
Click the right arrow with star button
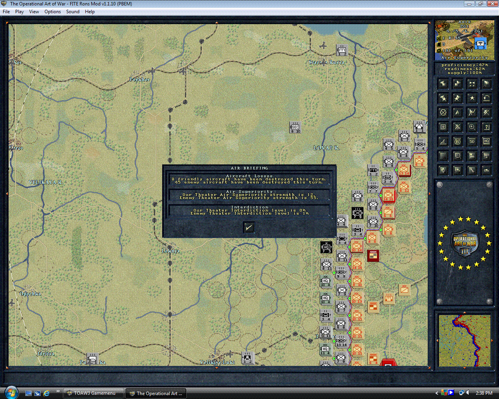click(457, 98)
